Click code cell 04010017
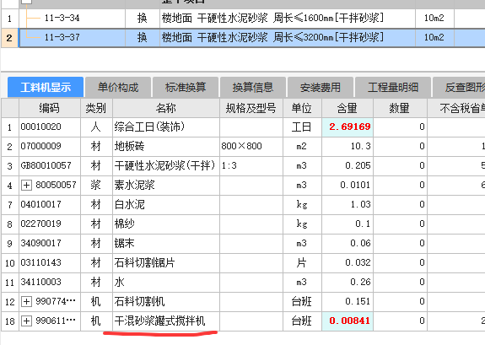The width and height of the screenshot is (485, 345). pos(50,204)
